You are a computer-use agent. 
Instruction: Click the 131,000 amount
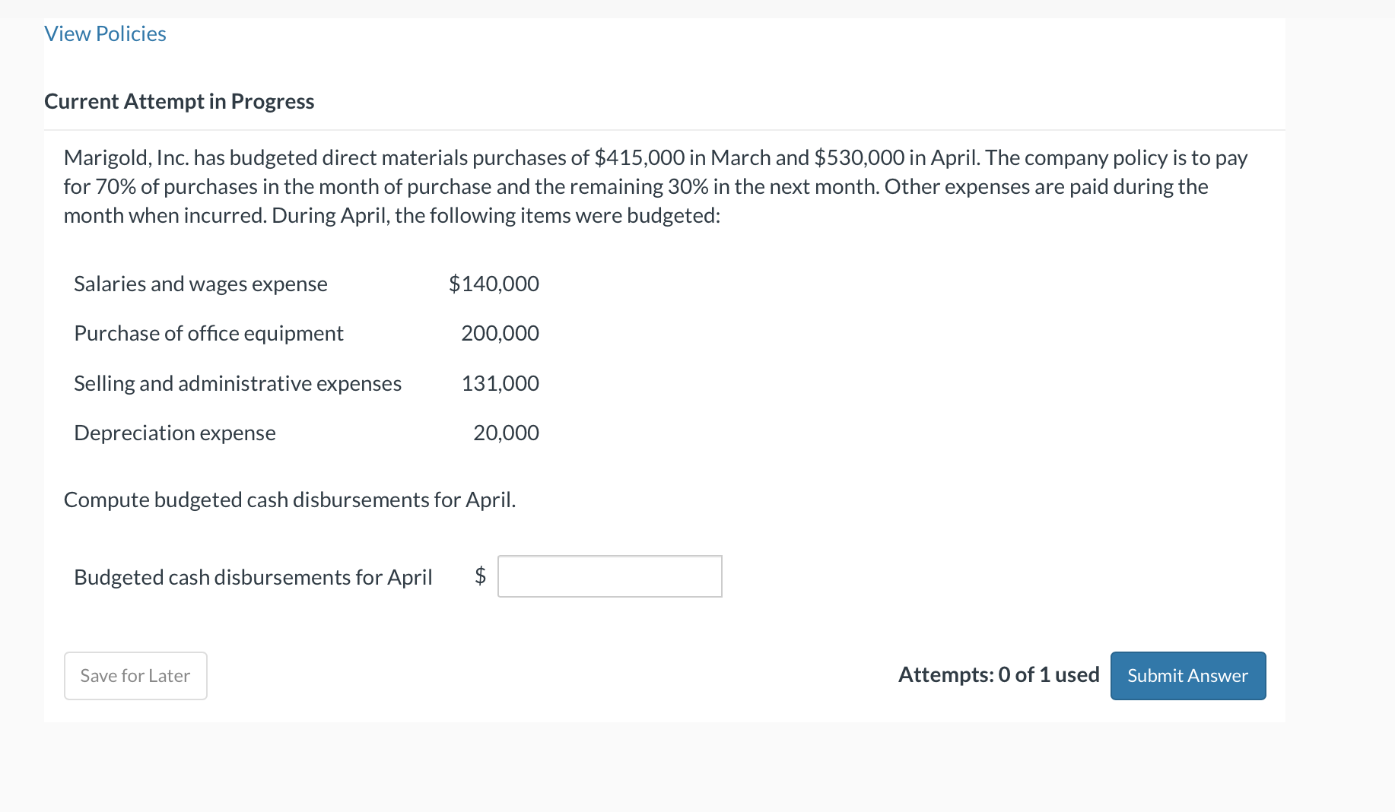tap(500, 382)
